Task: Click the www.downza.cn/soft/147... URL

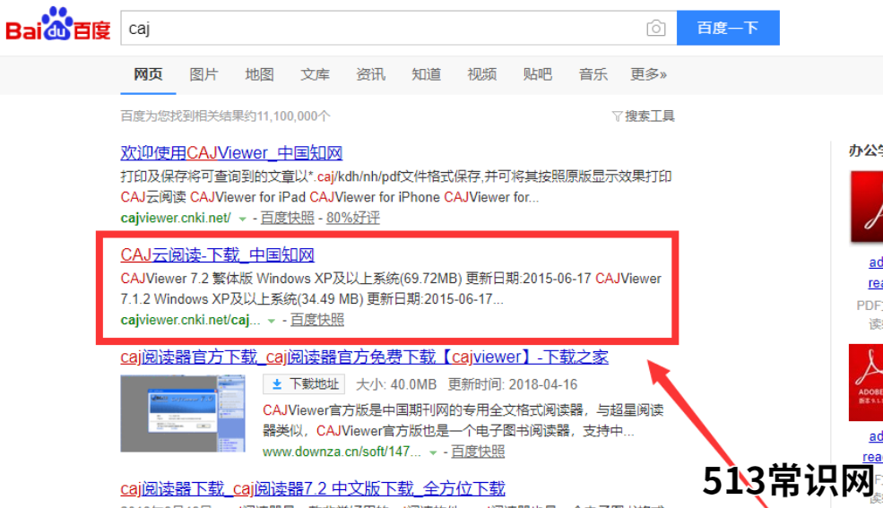Action: [342, 452]
